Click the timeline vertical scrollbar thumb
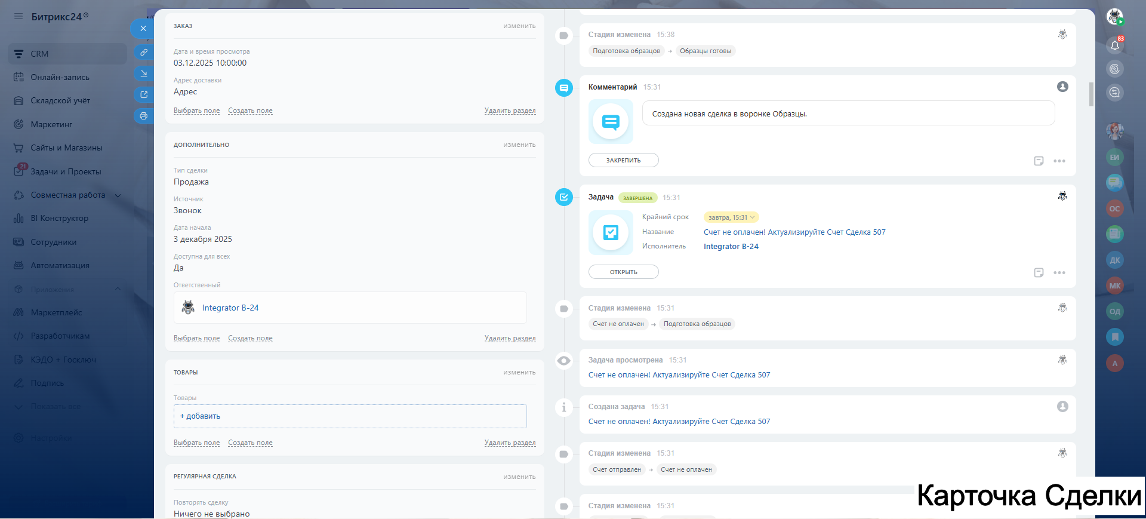1146x519 pixels. coord(1091,94)
